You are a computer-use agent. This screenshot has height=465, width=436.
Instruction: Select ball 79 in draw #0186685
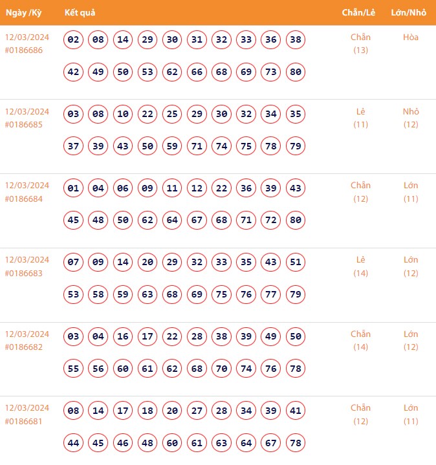pos(296,146)
